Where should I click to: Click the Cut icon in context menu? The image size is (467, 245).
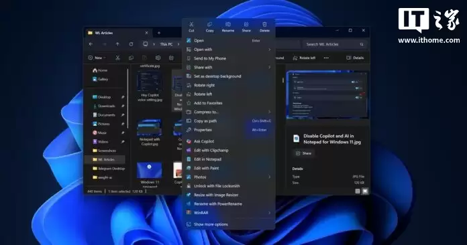(x=191, y=24)
